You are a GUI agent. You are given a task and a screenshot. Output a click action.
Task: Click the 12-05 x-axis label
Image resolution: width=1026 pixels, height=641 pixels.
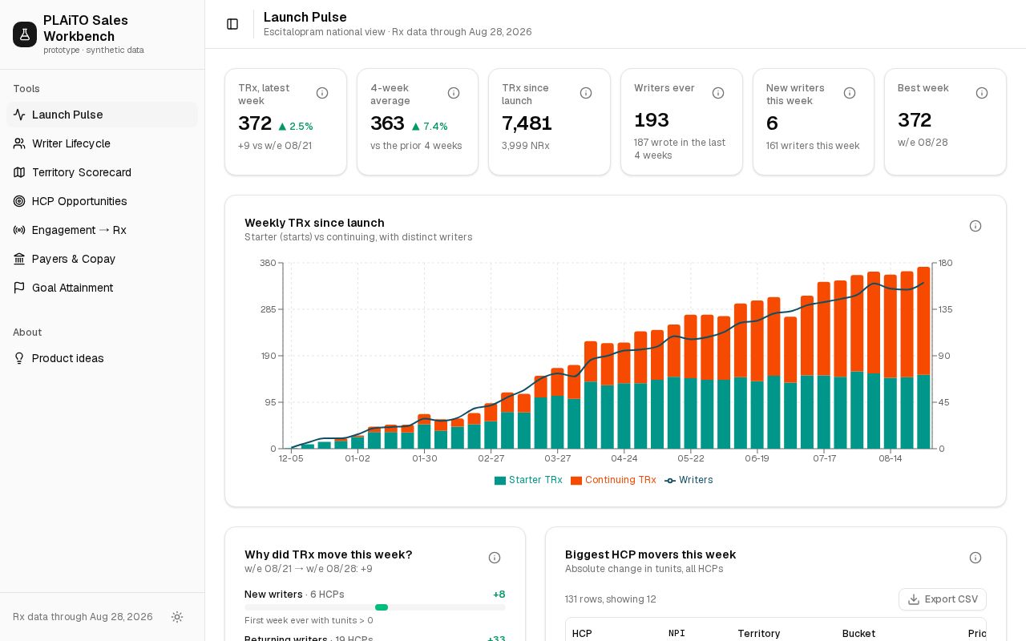pos(291,458)
